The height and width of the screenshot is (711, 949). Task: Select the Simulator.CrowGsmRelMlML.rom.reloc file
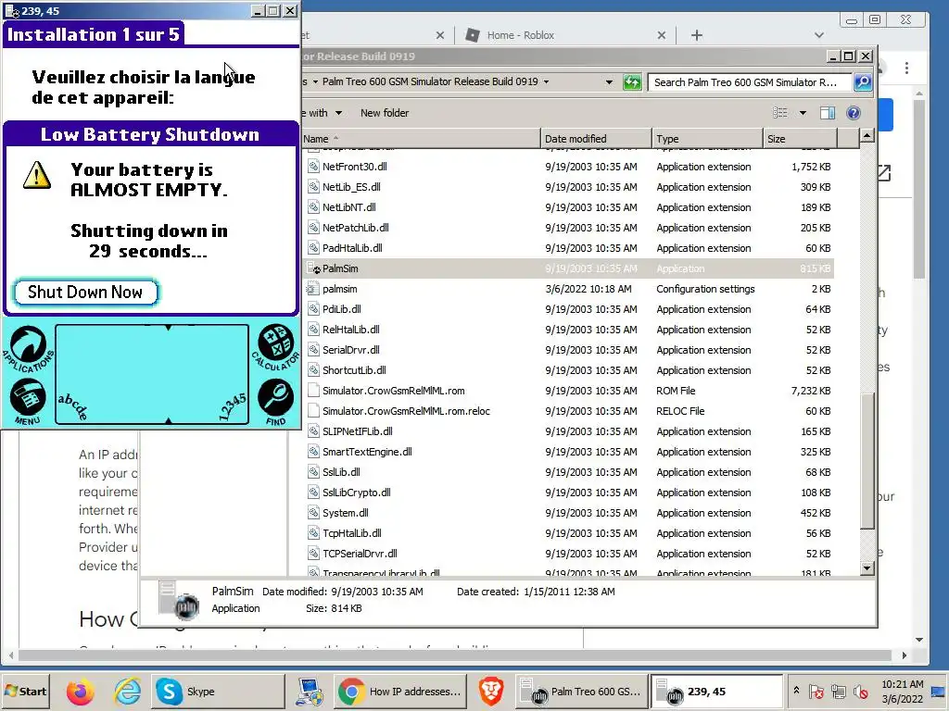click(406, 411)
